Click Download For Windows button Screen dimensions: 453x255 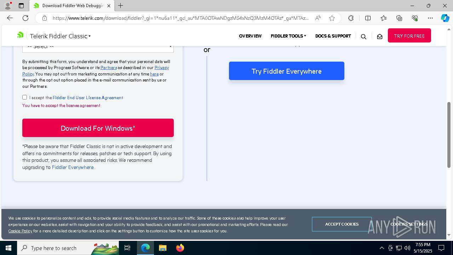click(x=98, y=128)
